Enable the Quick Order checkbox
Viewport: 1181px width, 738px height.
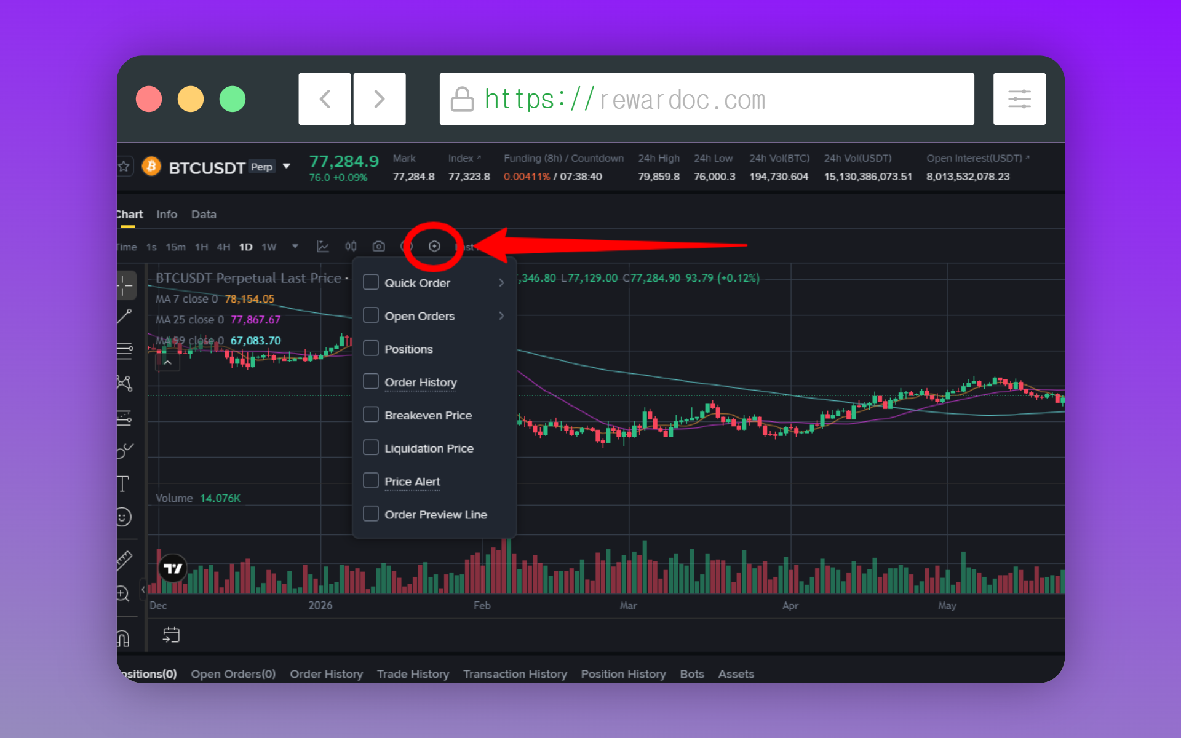coord(371,282)
